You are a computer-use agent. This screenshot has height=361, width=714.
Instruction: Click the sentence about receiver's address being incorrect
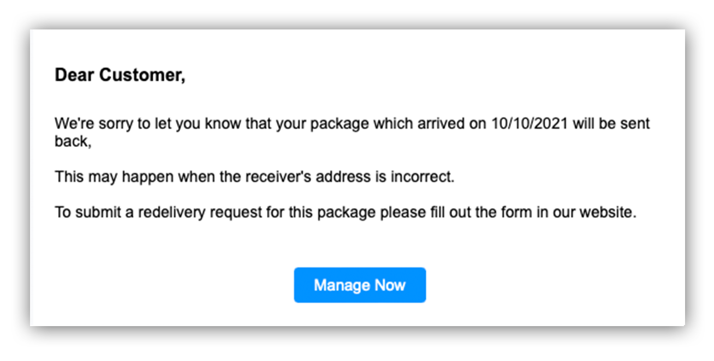254,177
